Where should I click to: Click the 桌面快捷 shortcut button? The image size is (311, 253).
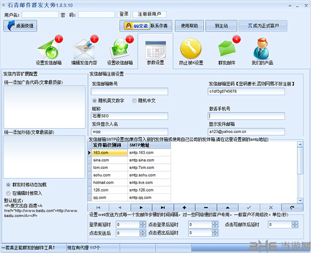coord(20,26)
